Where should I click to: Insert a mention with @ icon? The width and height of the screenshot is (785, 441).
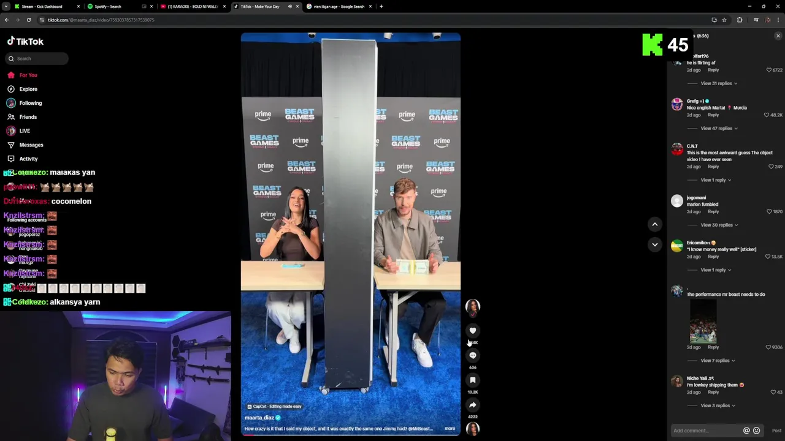[746, 431]
